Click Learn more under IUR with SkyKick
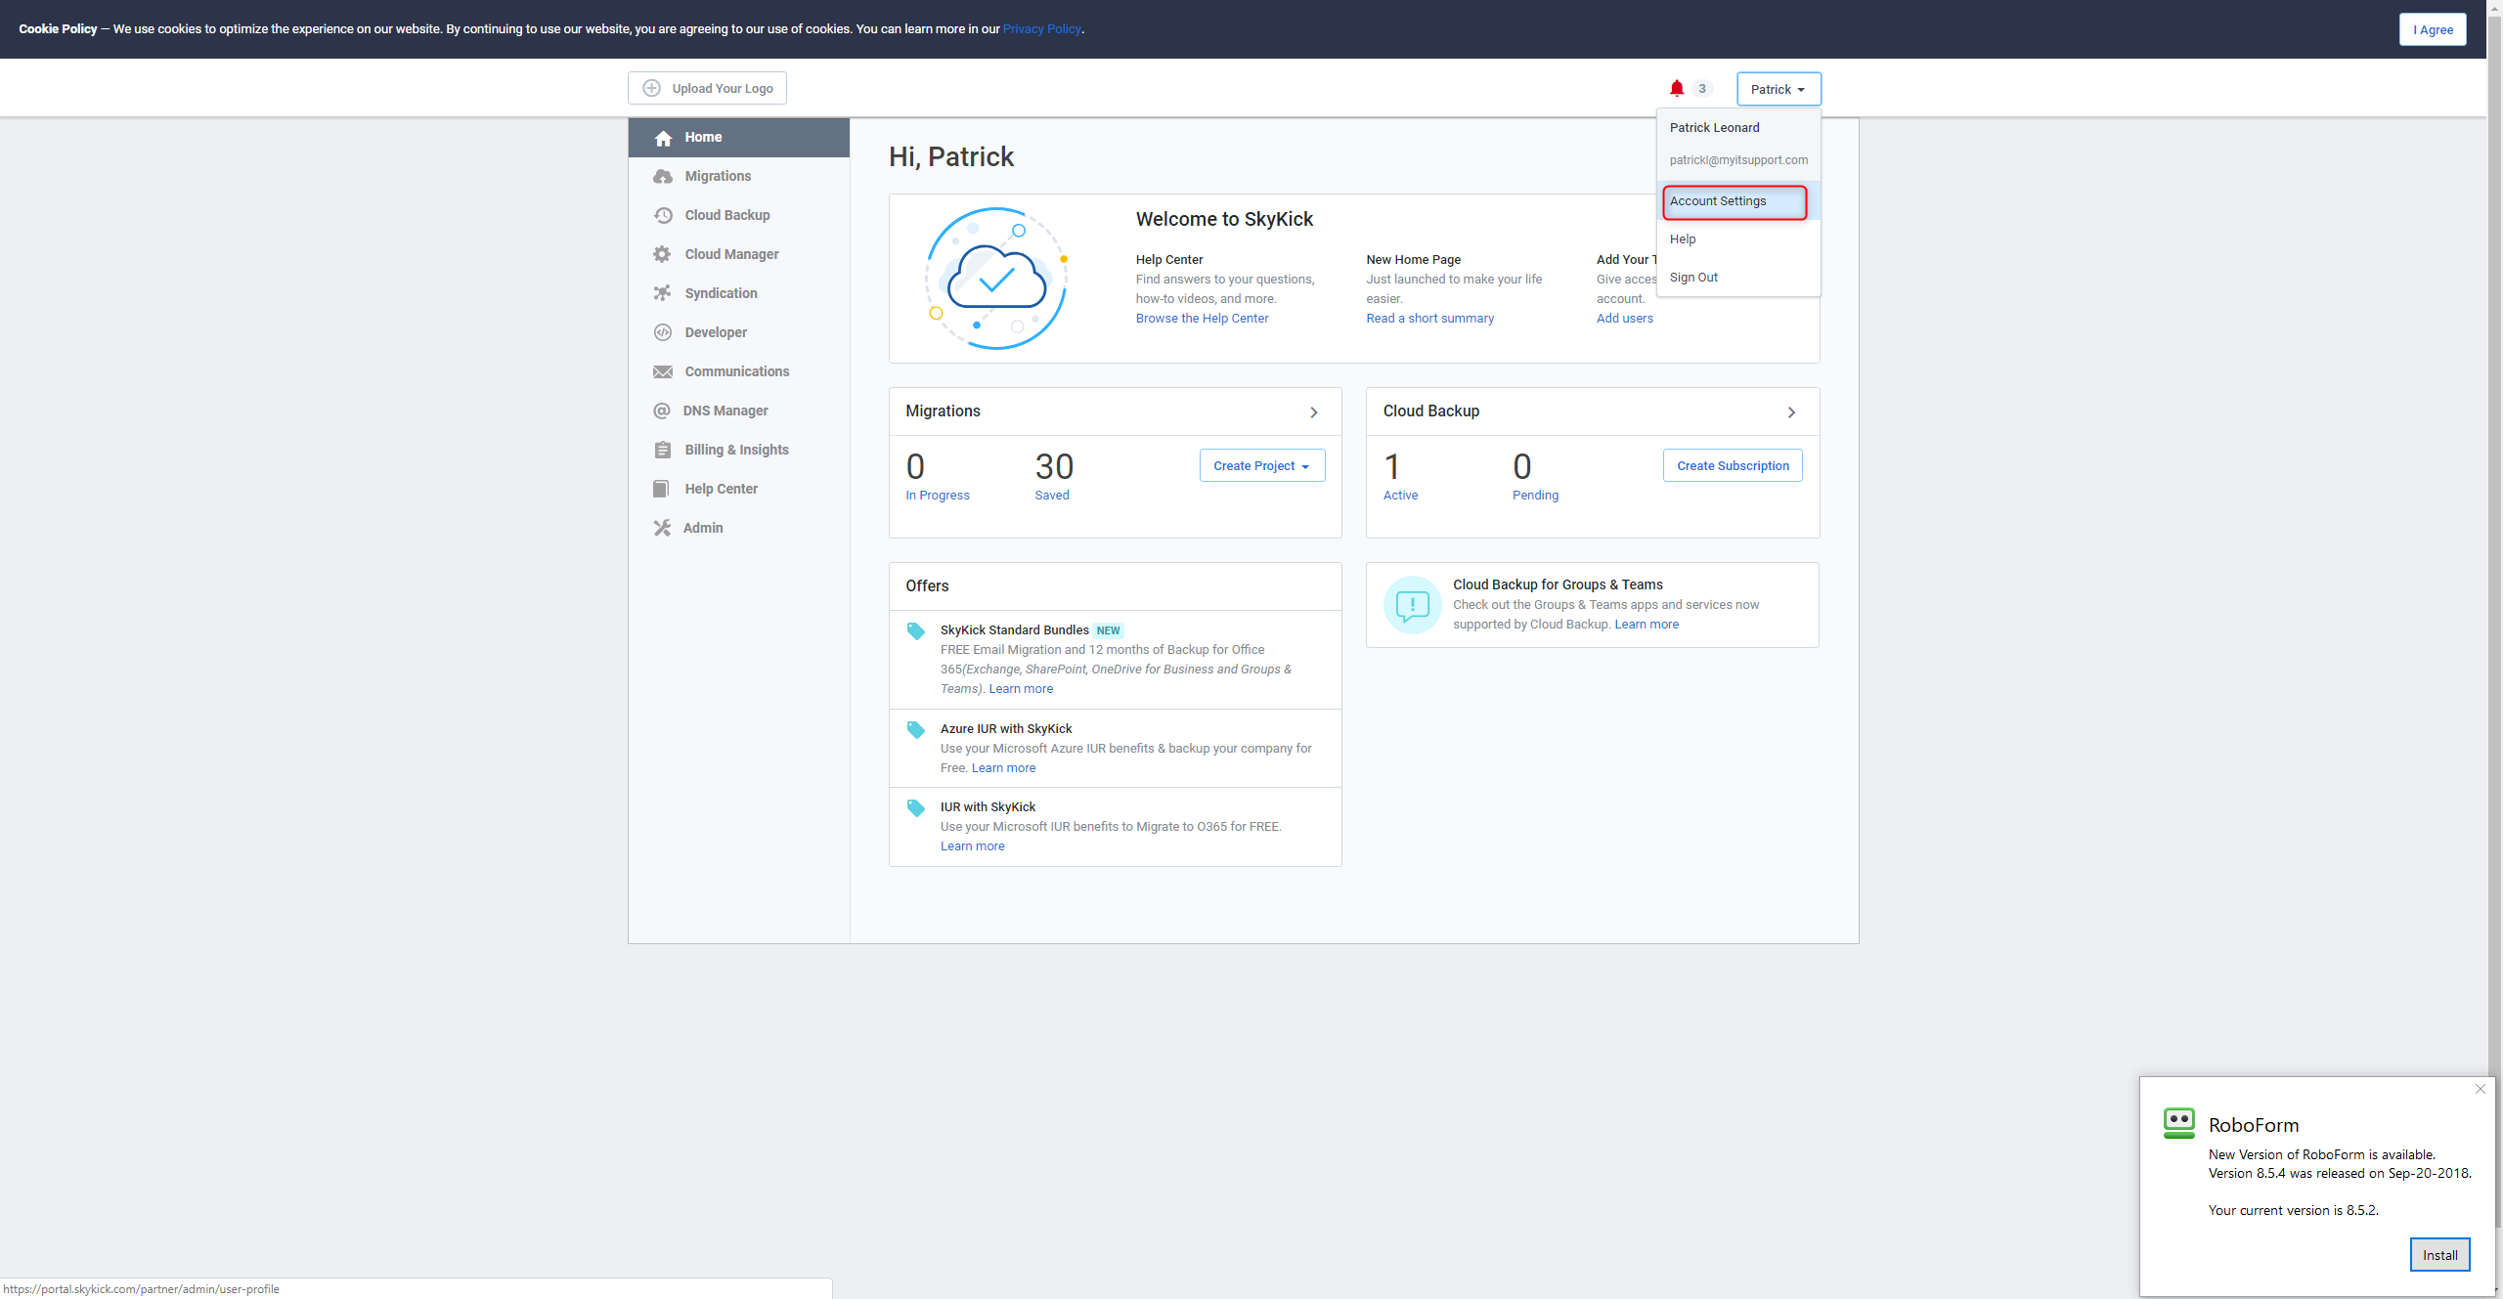Image resolution: width=2503 pixels, height=1299 pixels. point(972,846)
